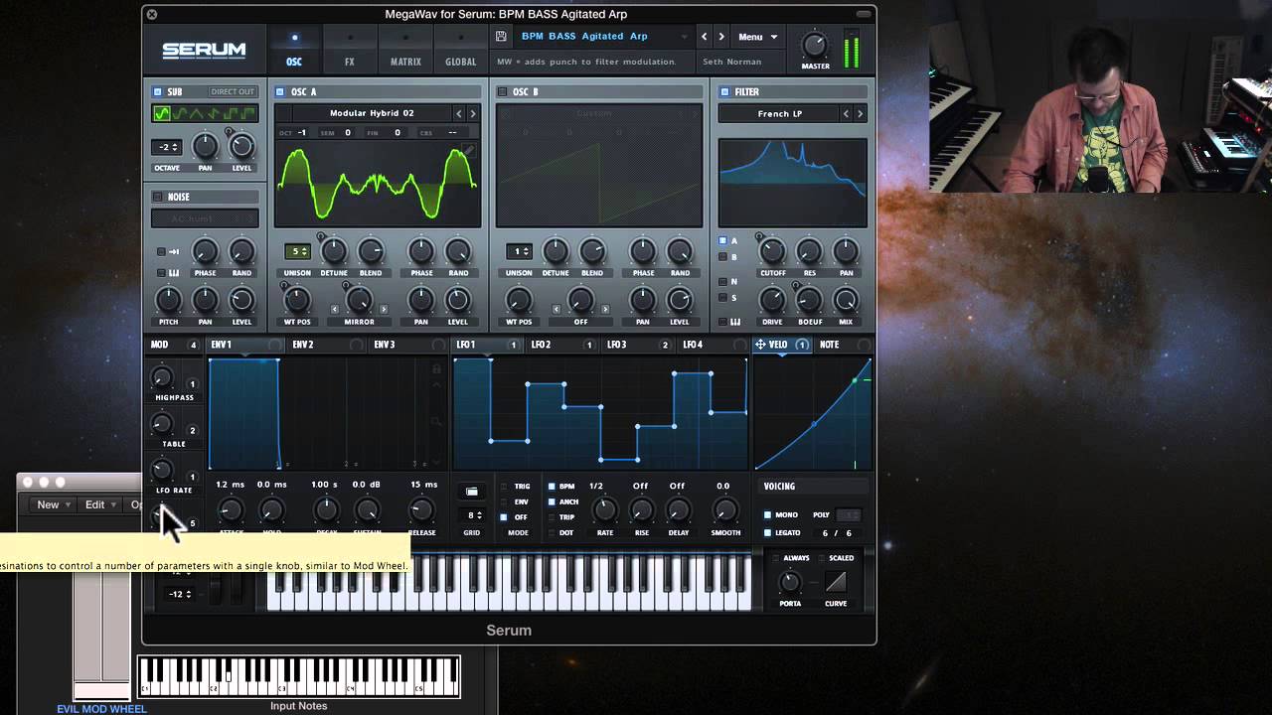Screen dimensions: 1272x715
Task: Select next OSC A wavetable arrow
Action: pos(472,114)
